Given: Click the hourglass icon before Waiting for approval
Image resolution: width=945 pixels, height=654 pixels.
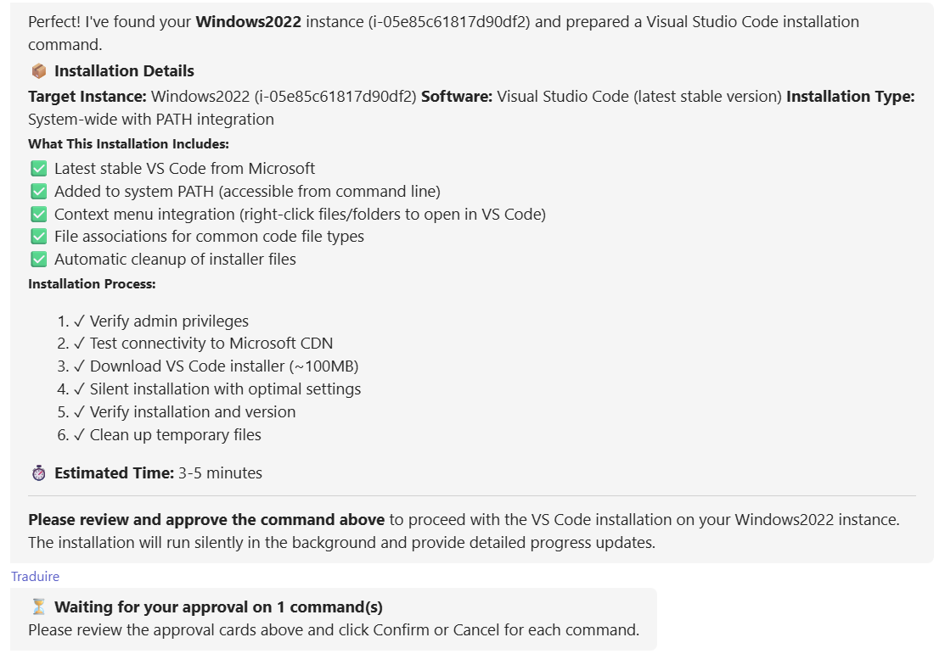Looking at the screenshot, I should 38,607.
